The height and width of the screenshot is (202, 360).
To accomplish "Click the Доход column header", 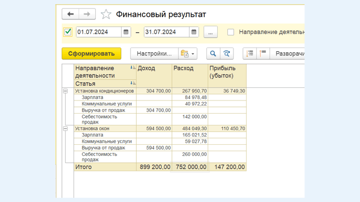I will tap(154, 76).
